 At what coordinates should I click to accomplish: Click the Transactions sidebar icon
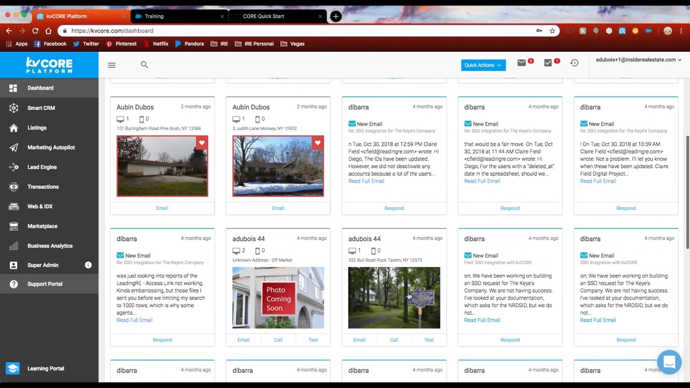[13, 187]
